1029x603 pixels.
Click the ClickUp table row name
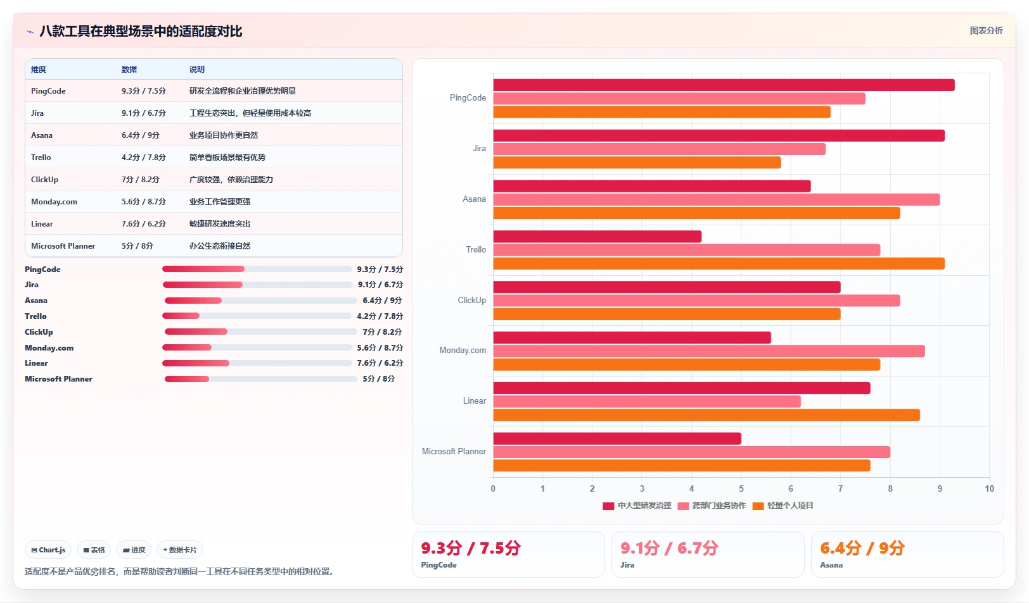[x=44, y=180]
